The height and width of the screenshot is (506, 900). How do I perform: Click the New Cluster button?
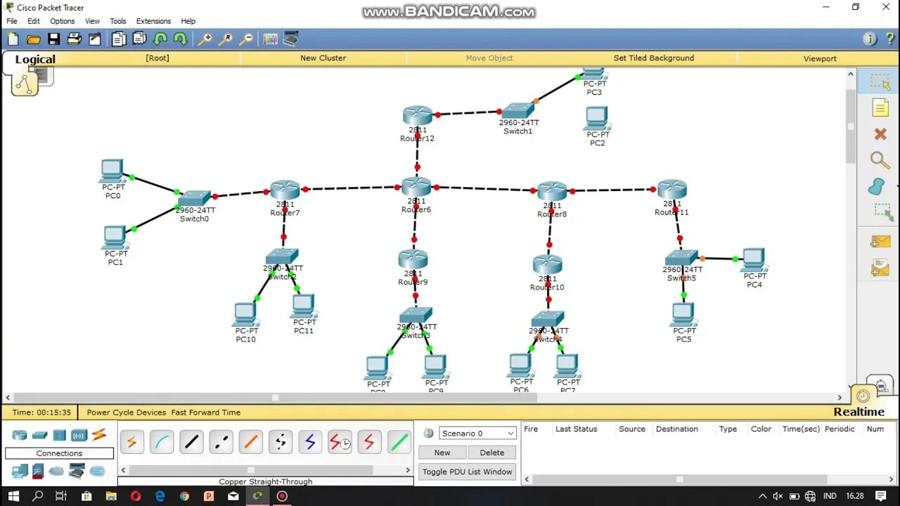point(323,58)
